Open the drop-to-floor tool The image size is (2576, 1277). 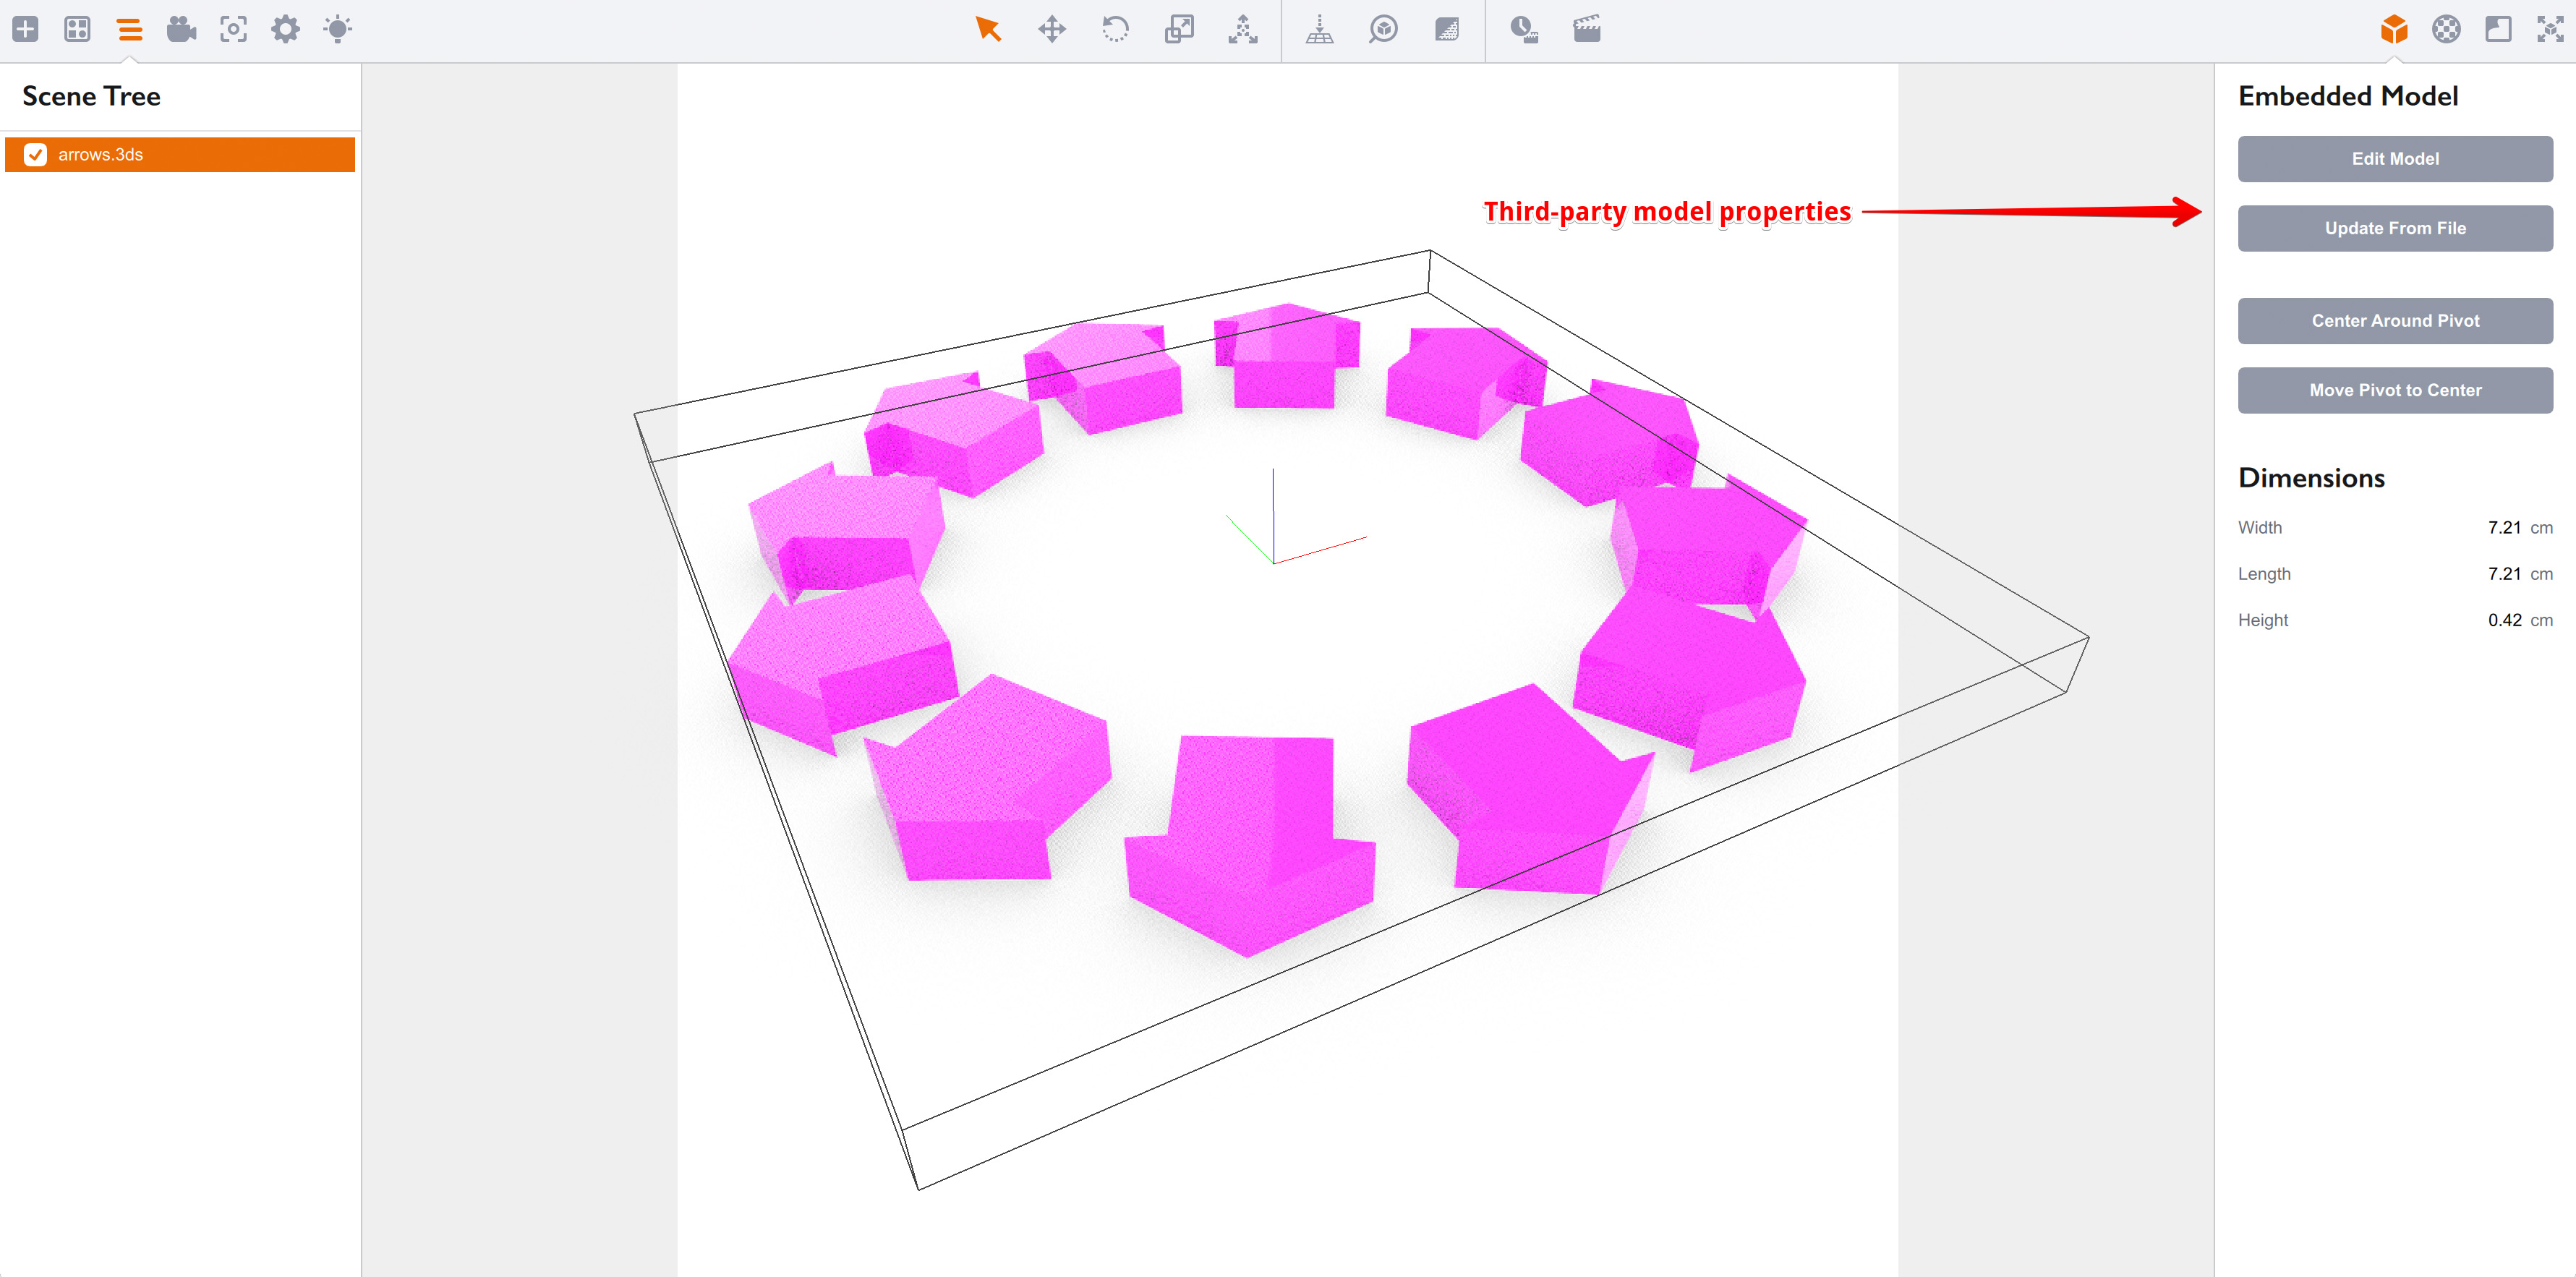1320,30
